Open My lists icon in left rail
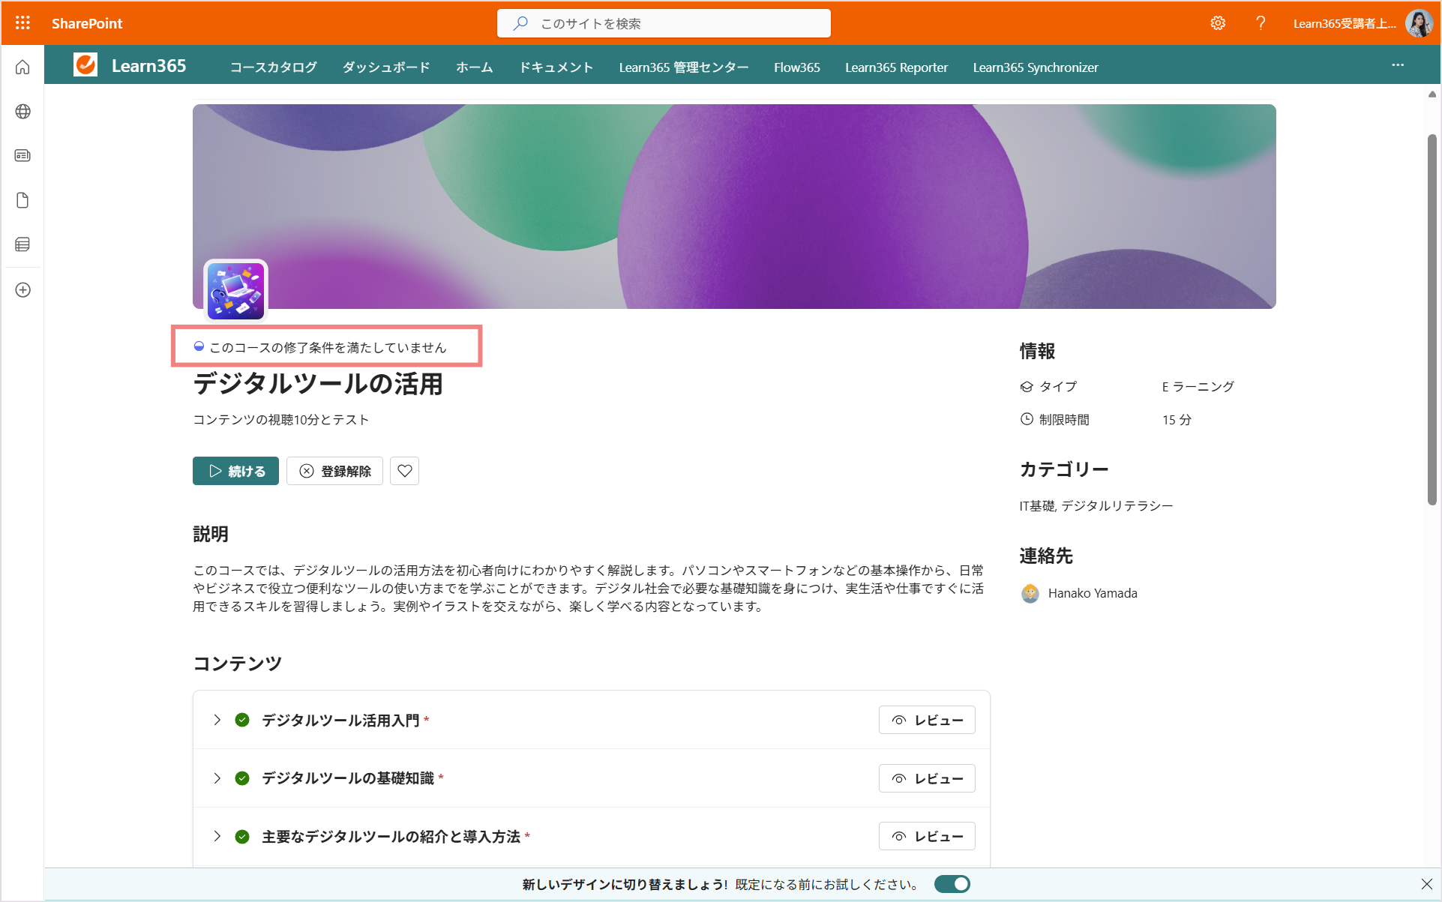Viewport: 1442px width, 902px height. 22,244
